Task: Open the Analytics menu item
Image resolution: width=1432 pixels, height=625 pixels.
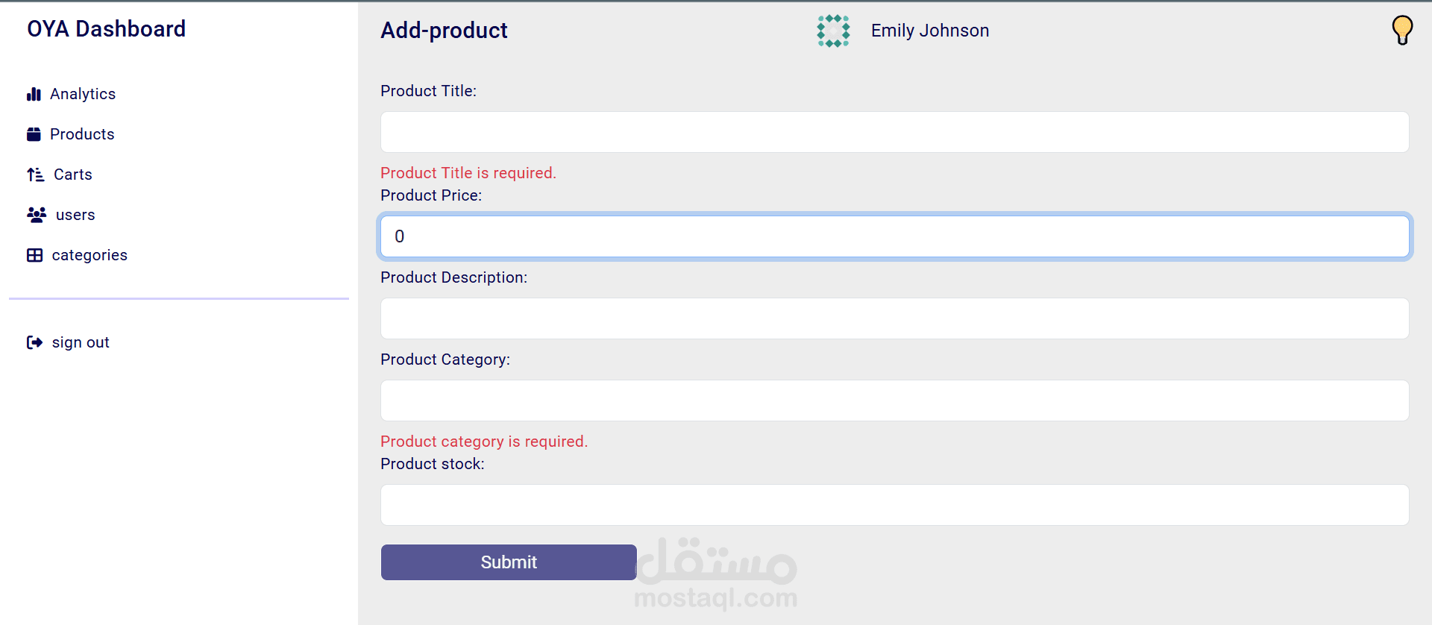Action: (x=82, y=94)
